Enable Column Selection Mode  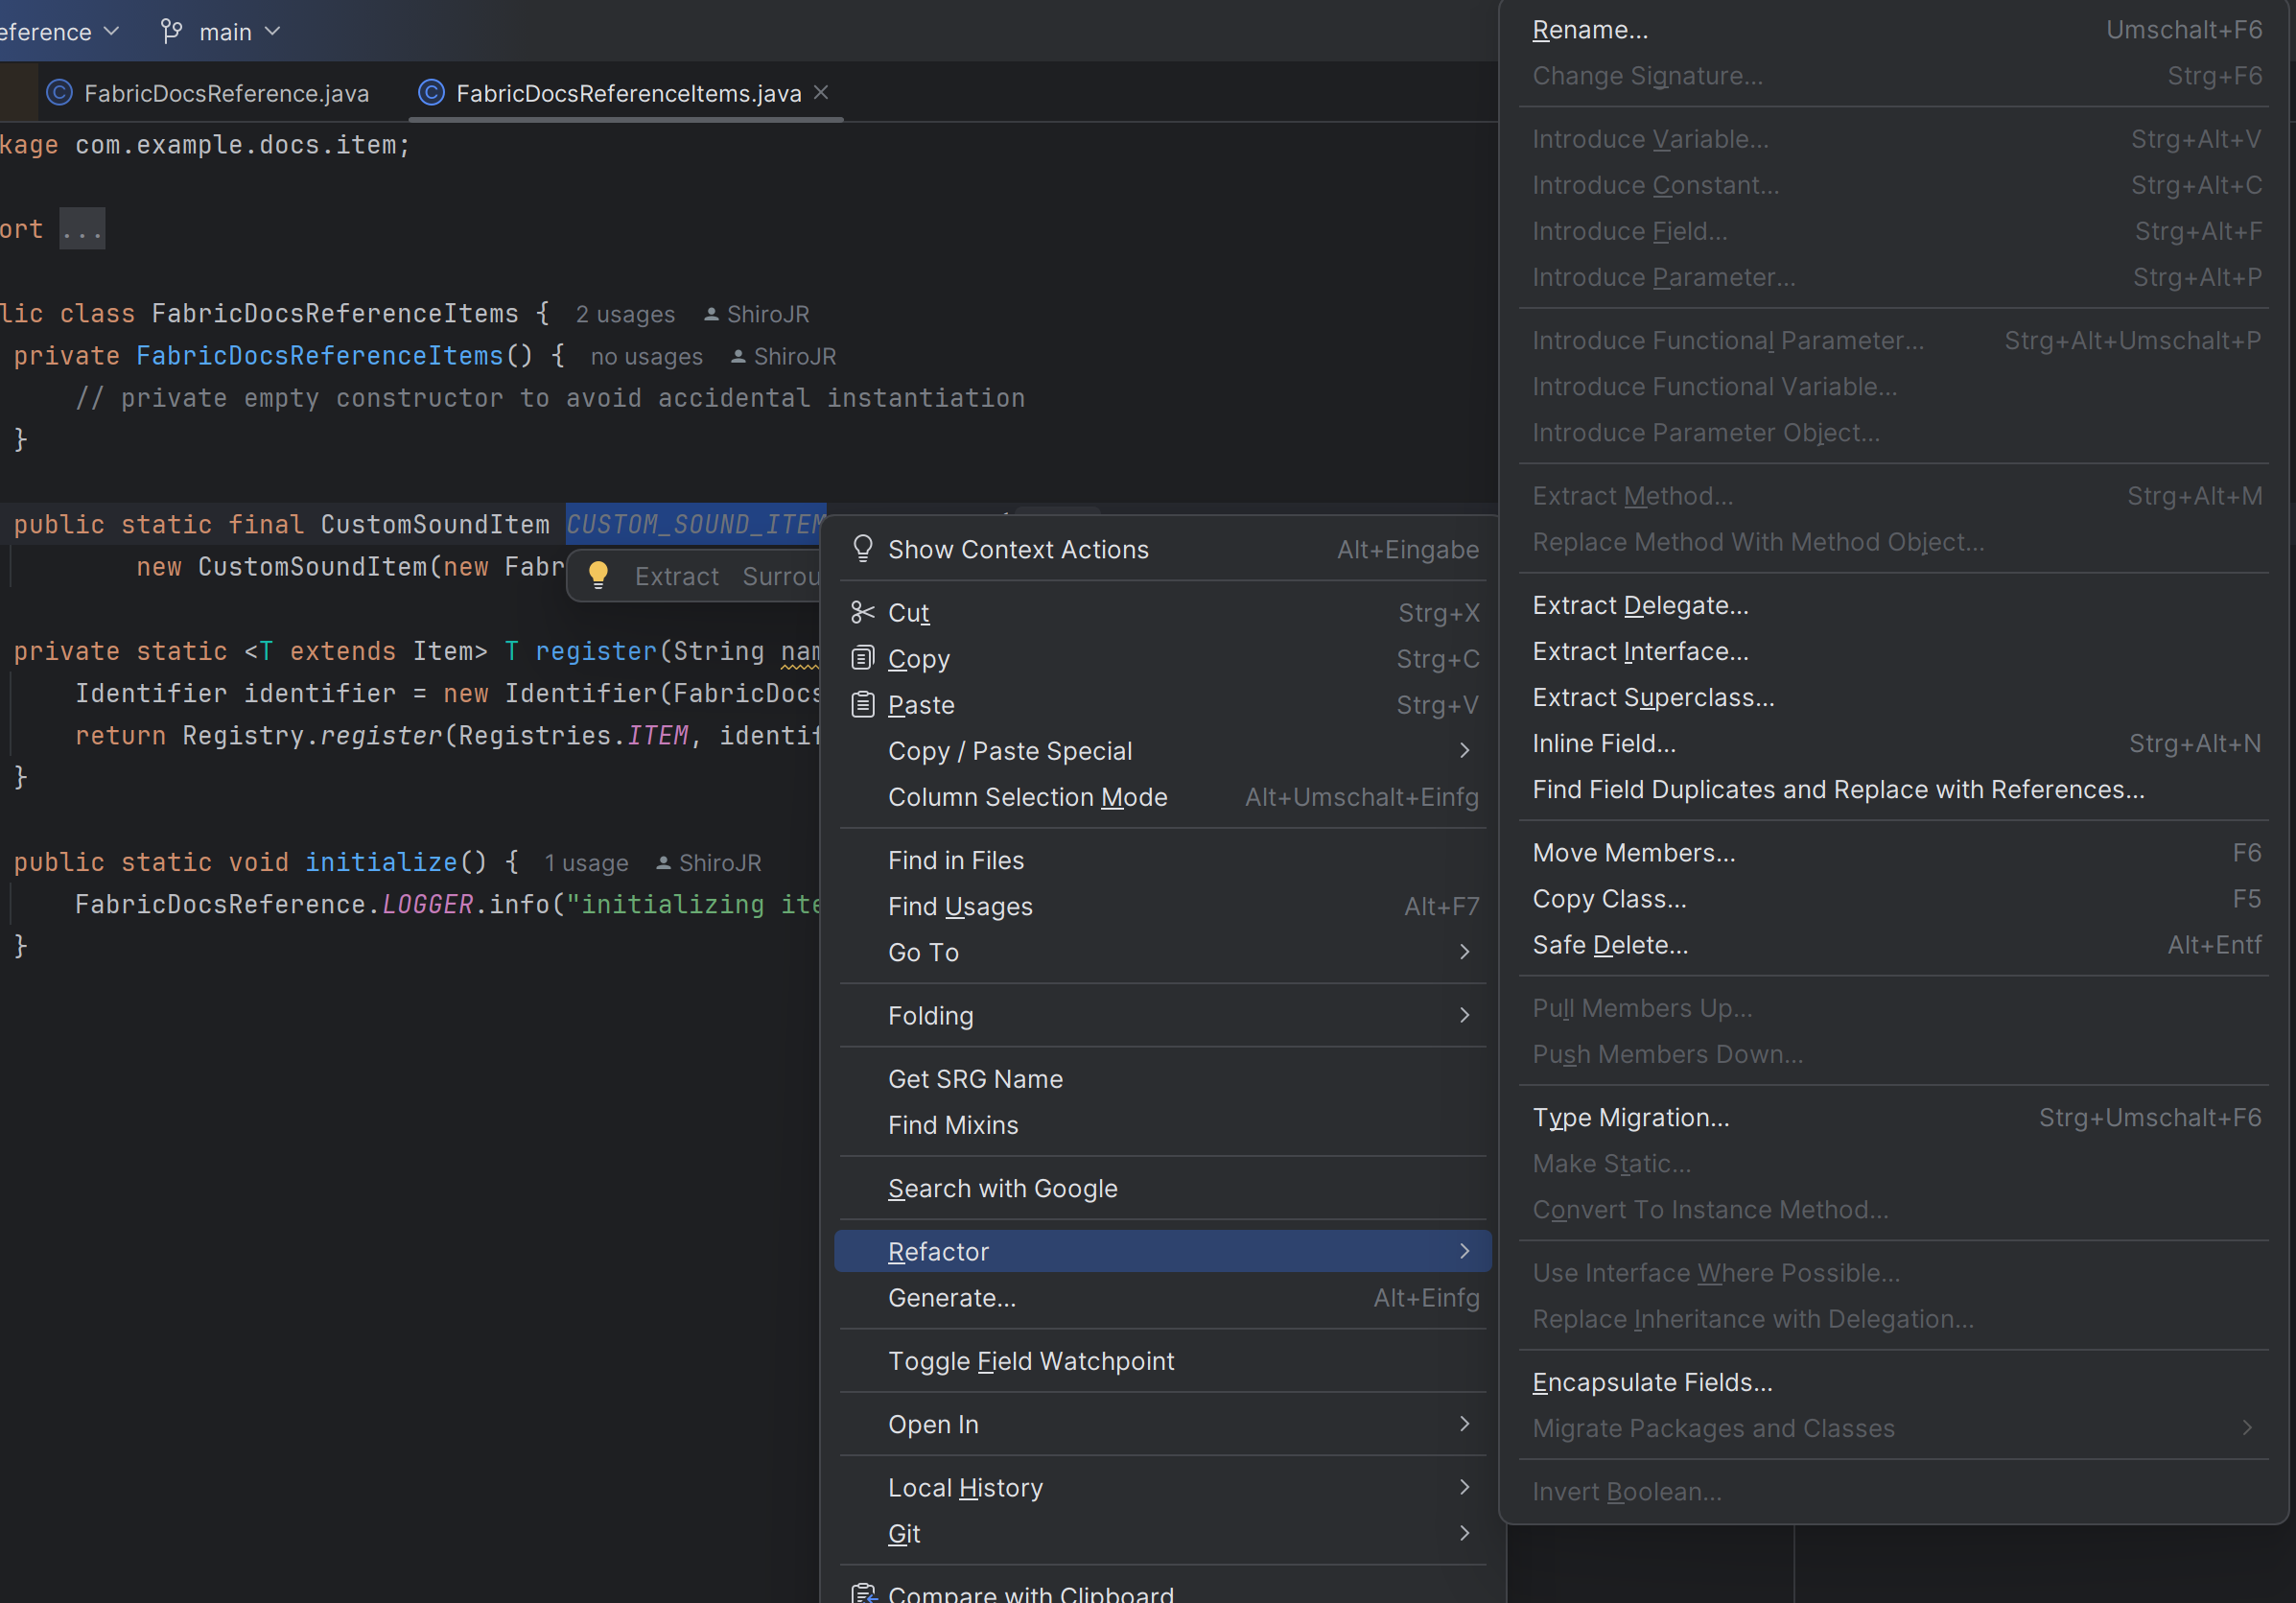[x=1027, y=796]
